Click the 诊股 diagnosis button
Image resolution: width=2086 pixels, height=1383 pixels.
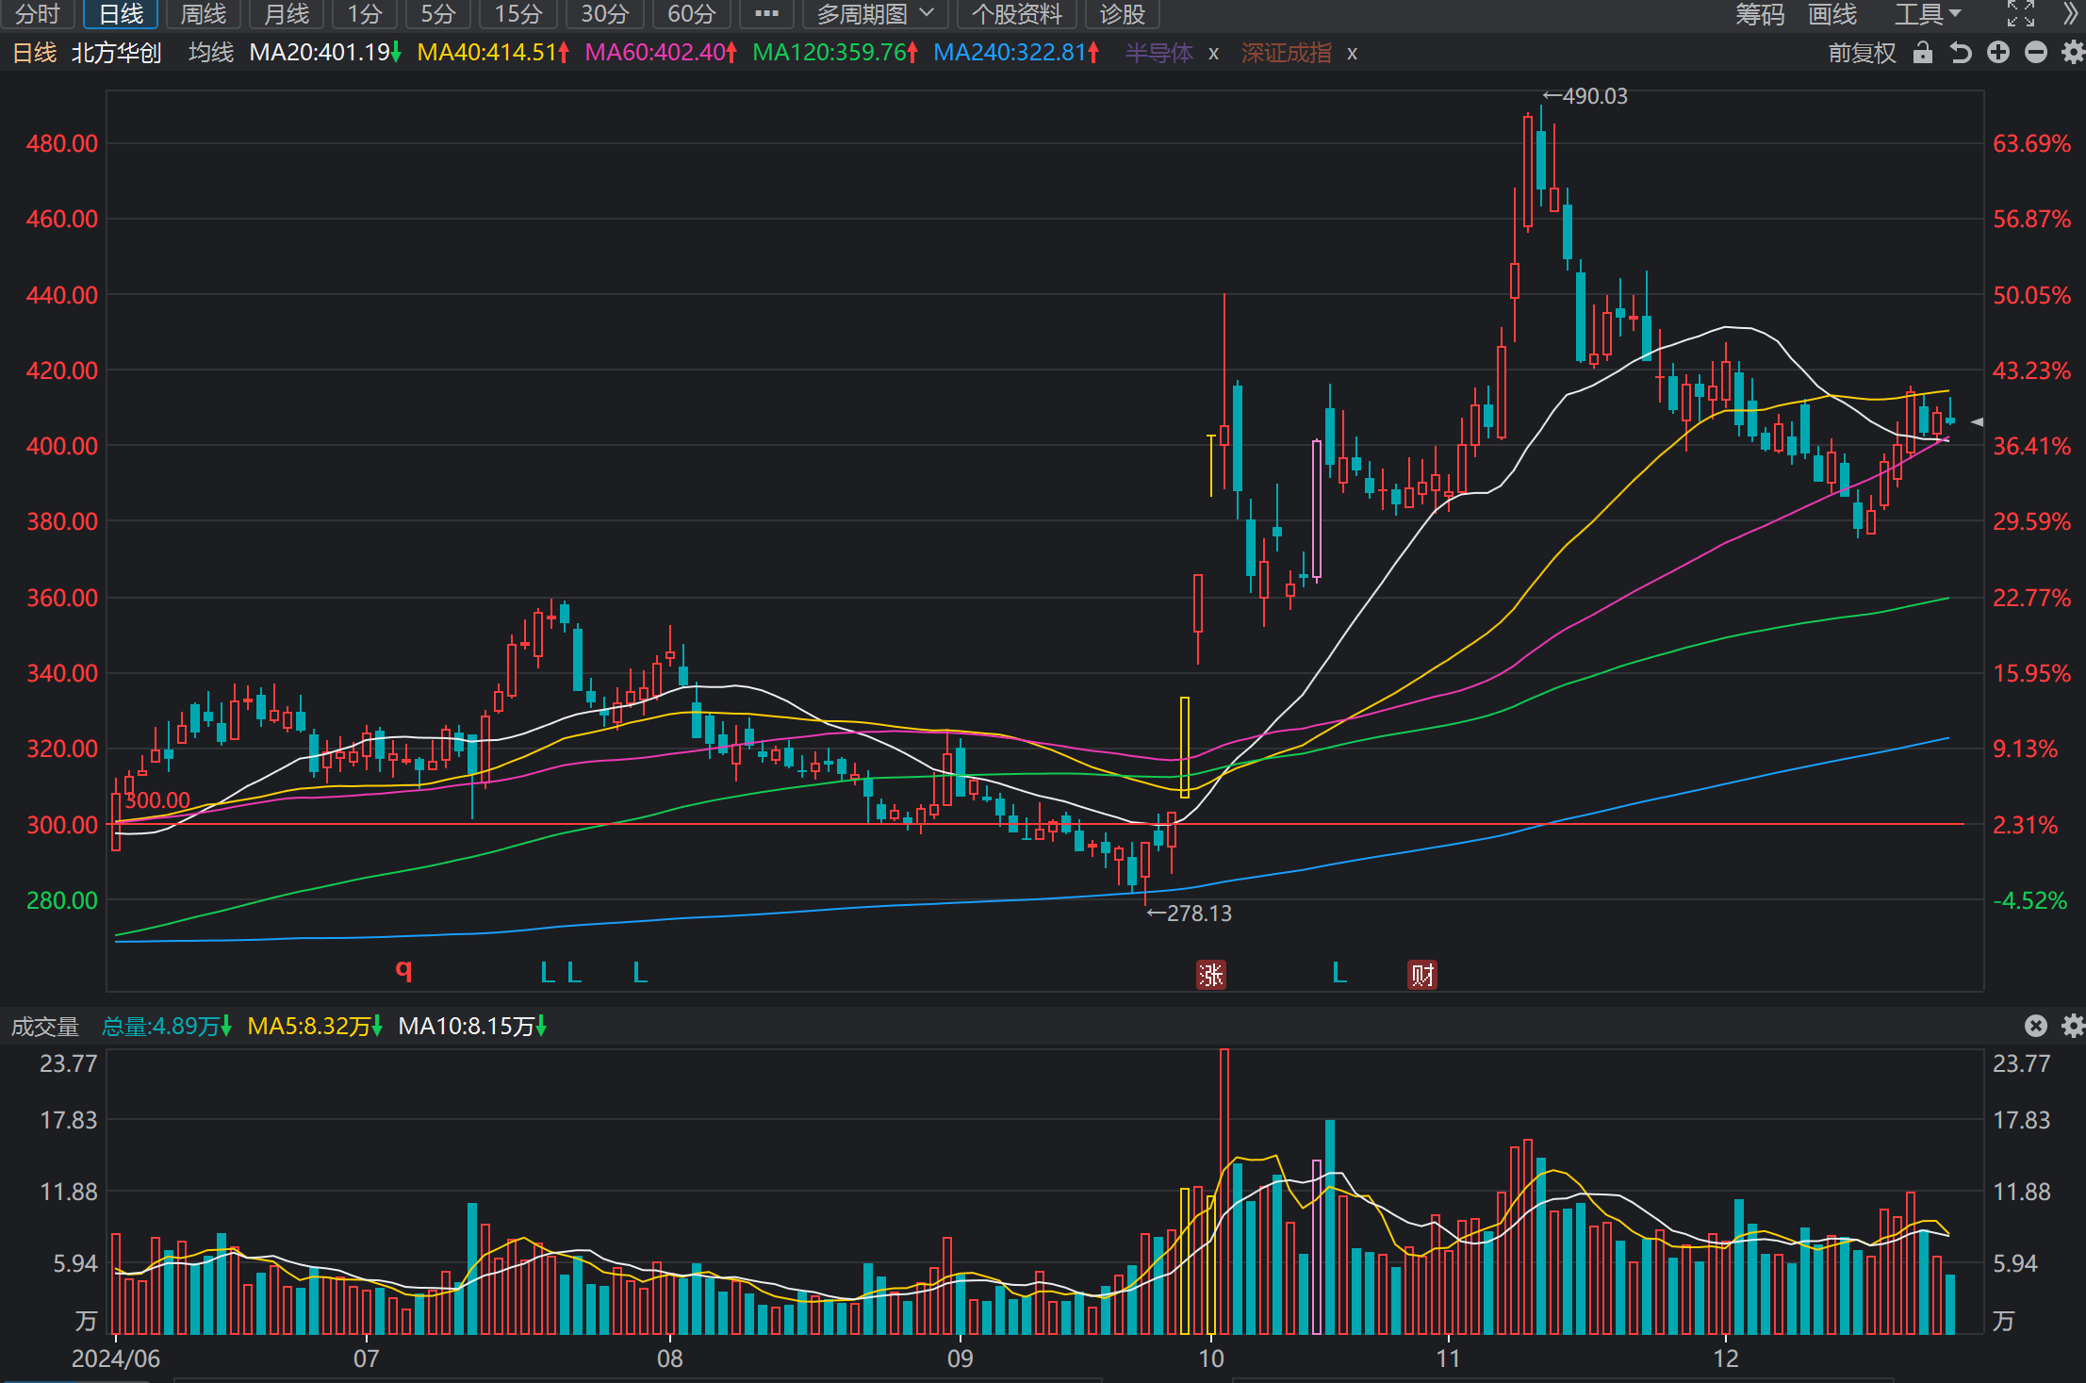coord(1122,14)
